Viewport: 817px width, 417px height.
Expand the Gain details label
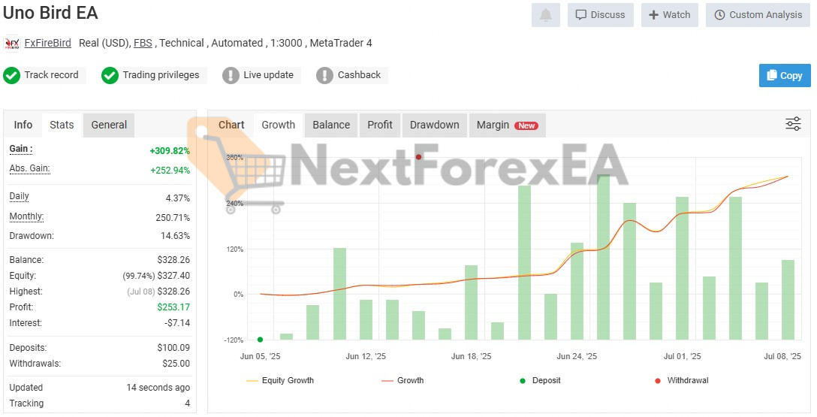point(20,150)
